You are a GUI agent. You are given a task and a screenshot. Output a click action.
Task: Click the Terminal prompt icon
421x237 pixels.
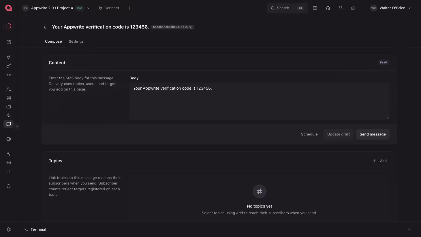tap(26, 230)
